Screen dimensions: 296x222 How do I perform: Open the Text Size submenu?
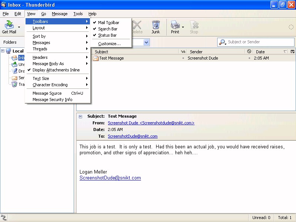(58, 78)
